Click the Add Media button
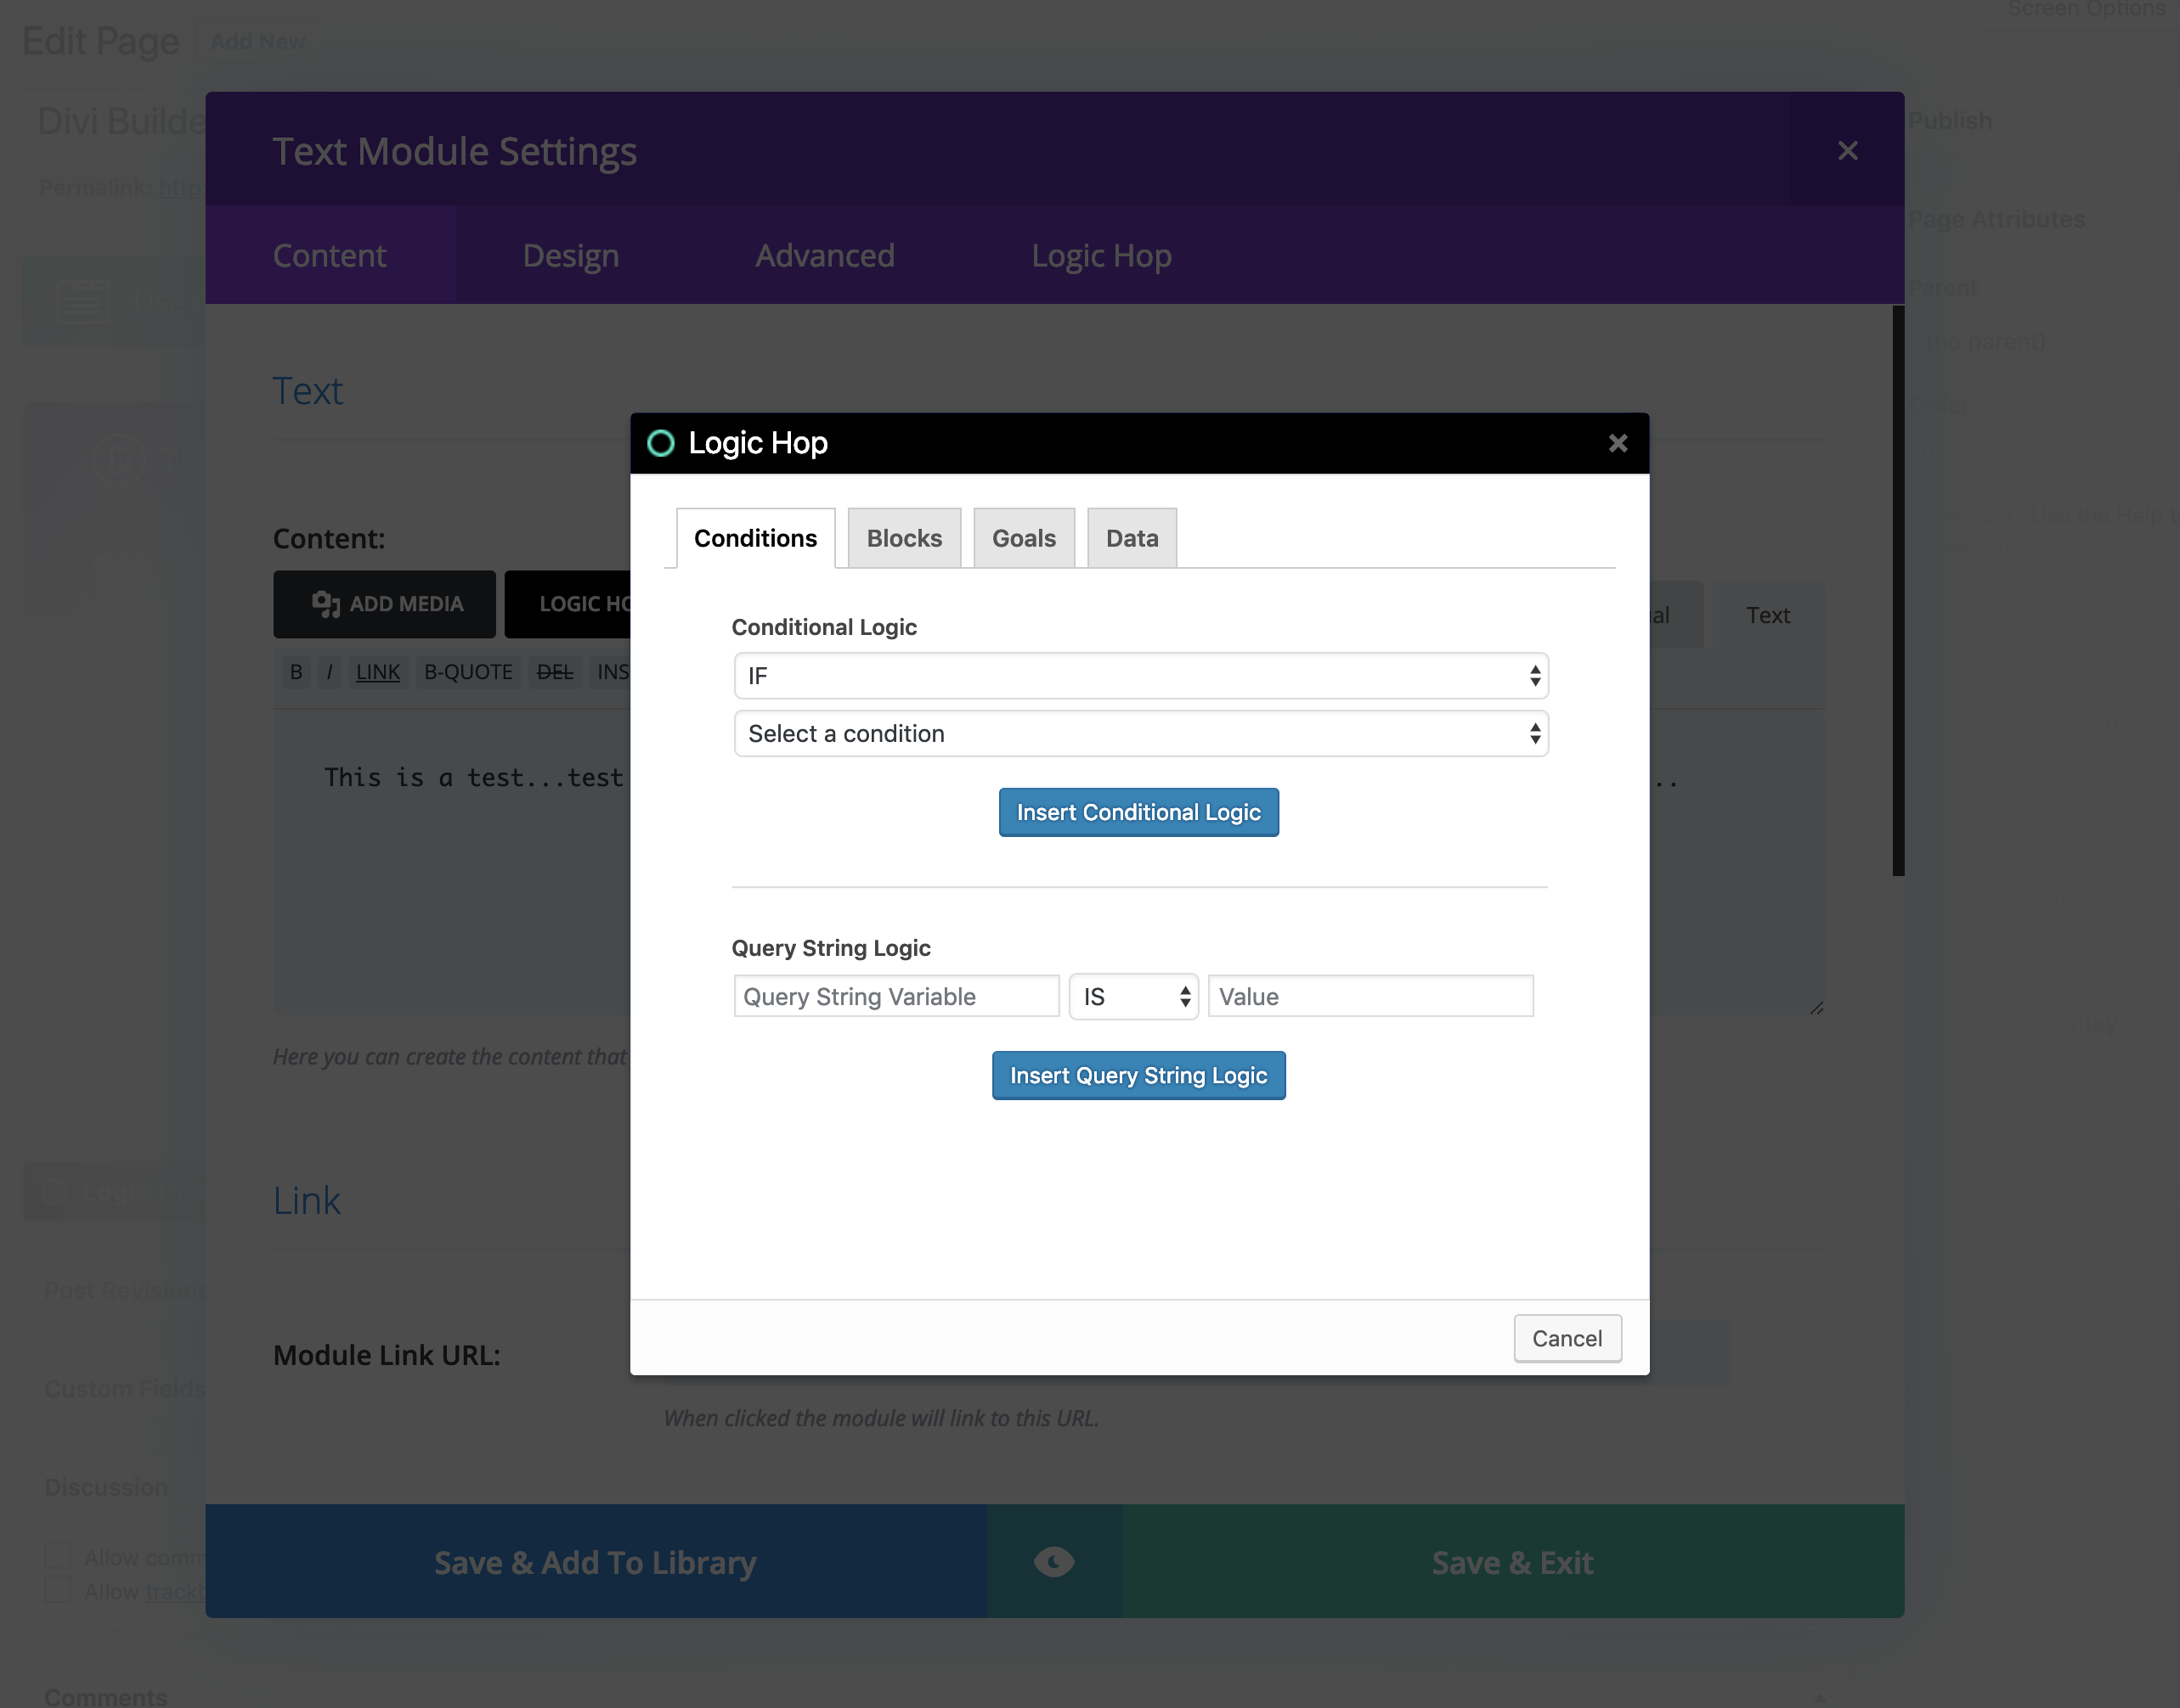The image size is (2180, 1708). tap(384, 604)
